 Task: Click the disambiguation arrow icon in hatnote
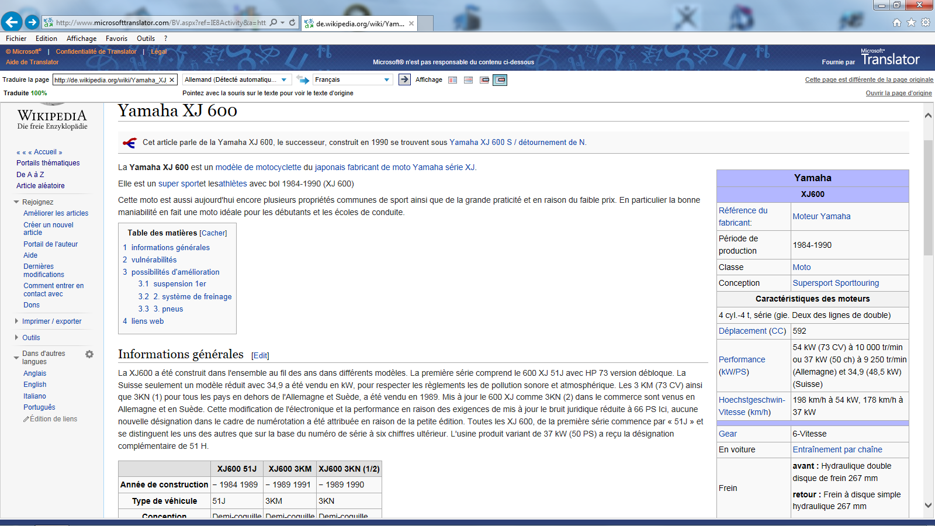pos(129,143)
